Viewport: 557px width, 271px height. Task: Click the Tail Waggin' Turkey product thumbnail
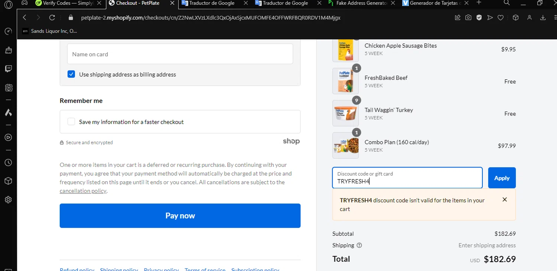[345, 113]
